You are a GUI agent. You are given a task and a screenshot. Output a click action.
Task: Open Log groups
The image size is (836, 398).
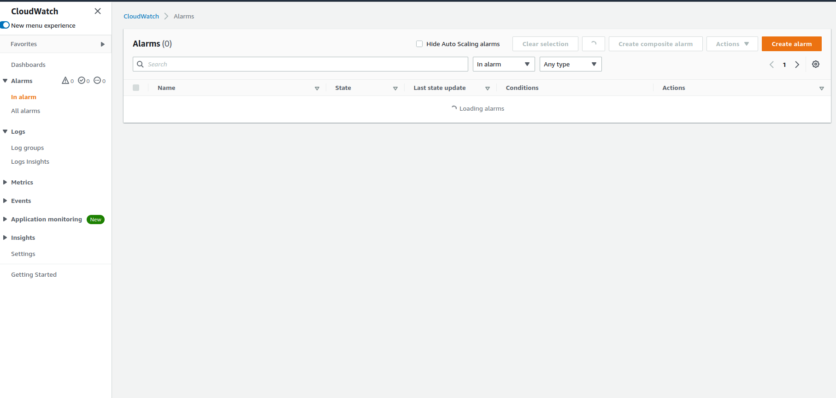click(28, 148)
